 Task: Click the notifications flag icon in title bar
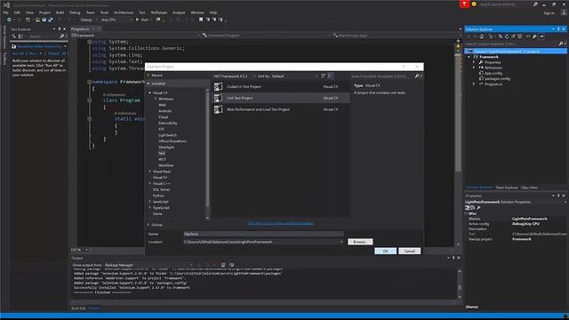(x=464, y=4)
